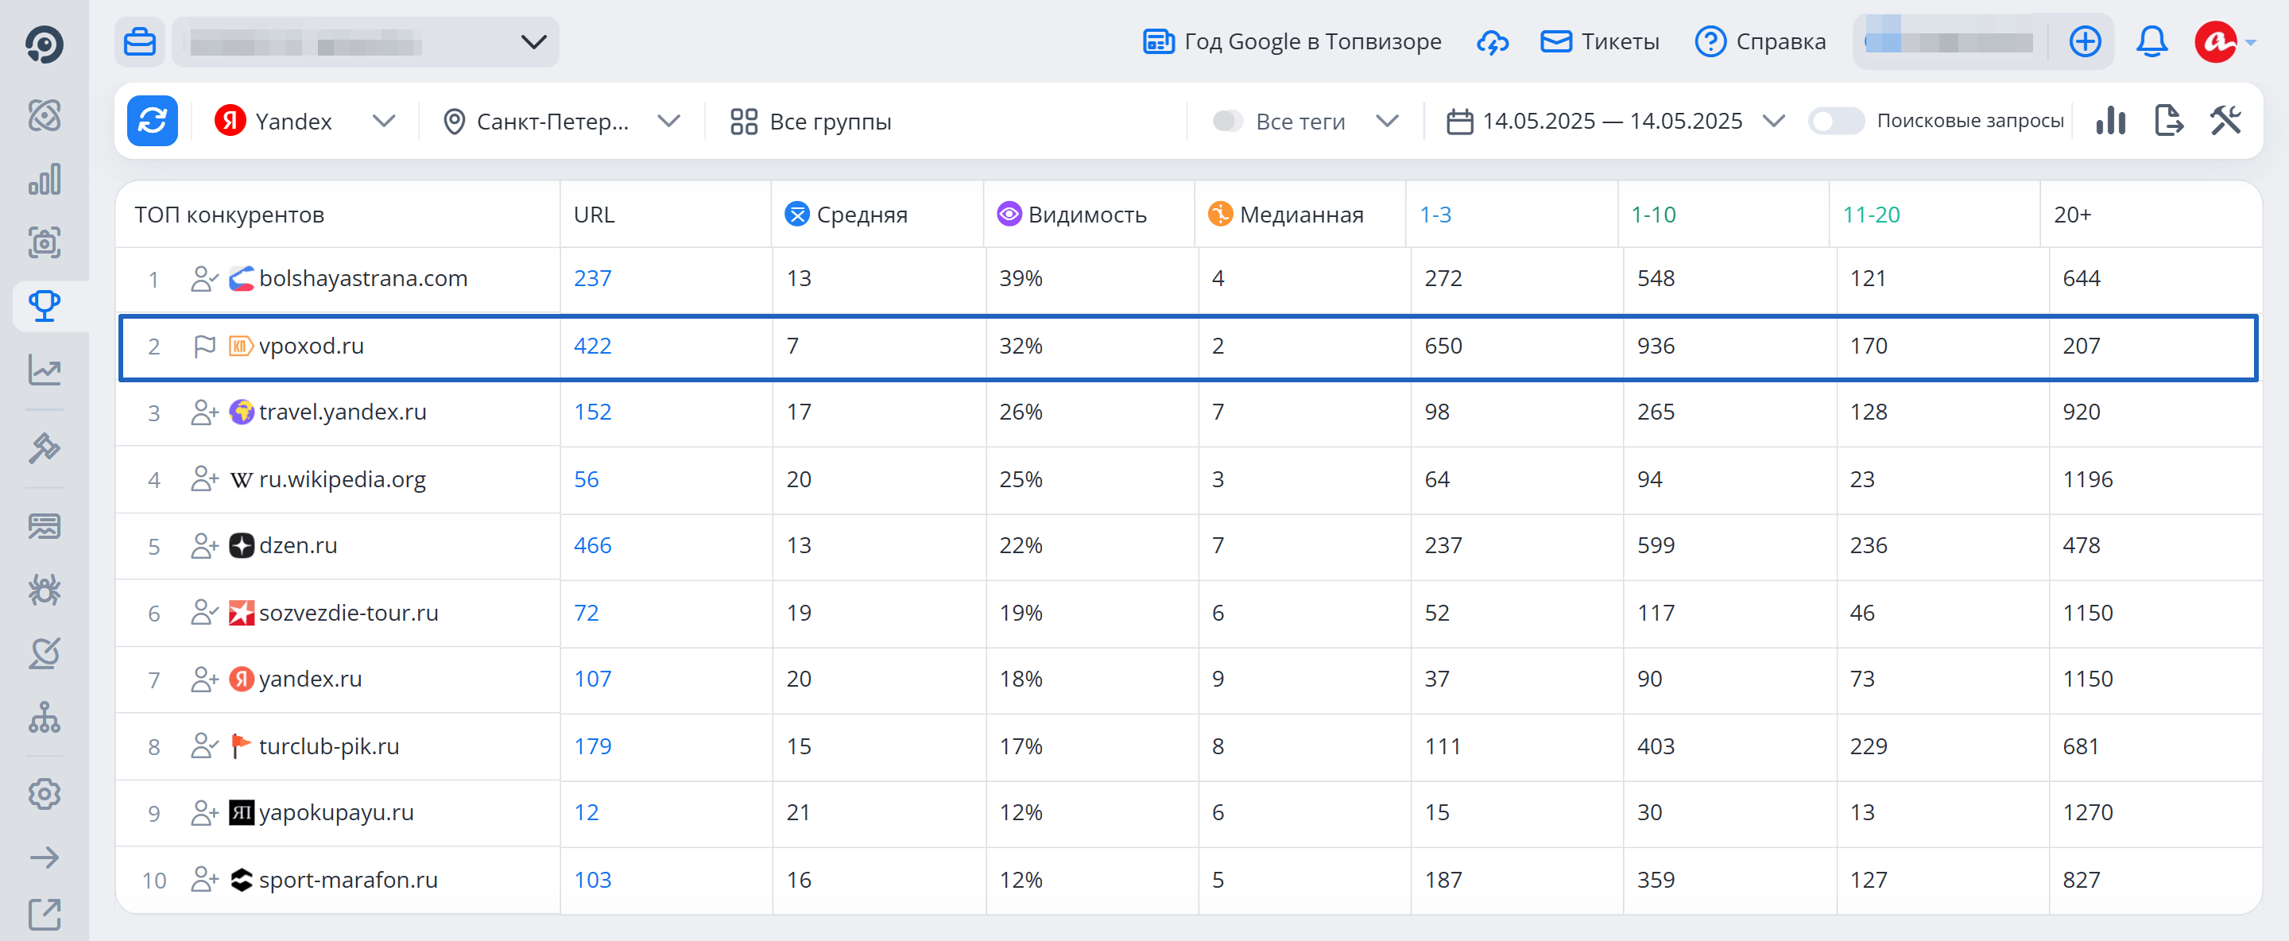Toggle the Все теги switch
Viewport: 2289px width, 941px height.
coord(1227,121)
